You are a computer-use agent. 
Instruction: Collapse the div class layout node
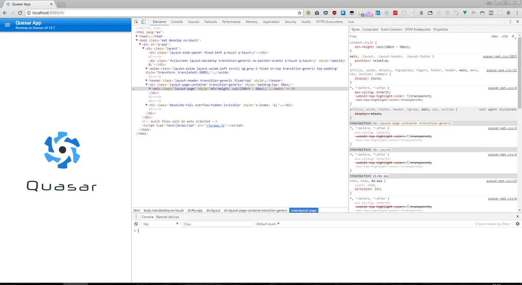144,49
